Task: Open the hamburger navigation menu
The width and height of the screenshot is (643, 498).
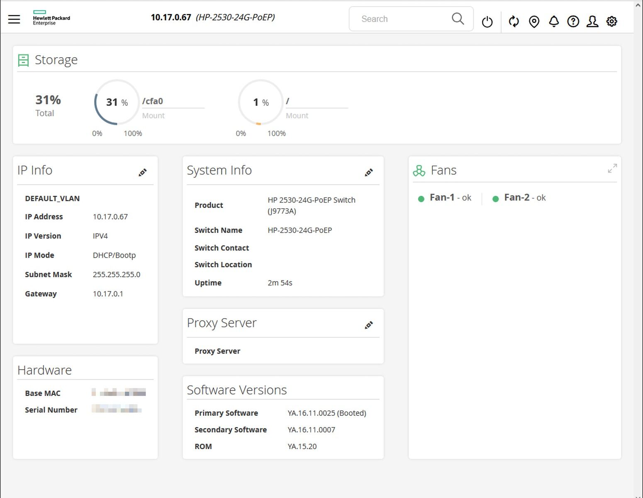Action: (x=14, y=19)
